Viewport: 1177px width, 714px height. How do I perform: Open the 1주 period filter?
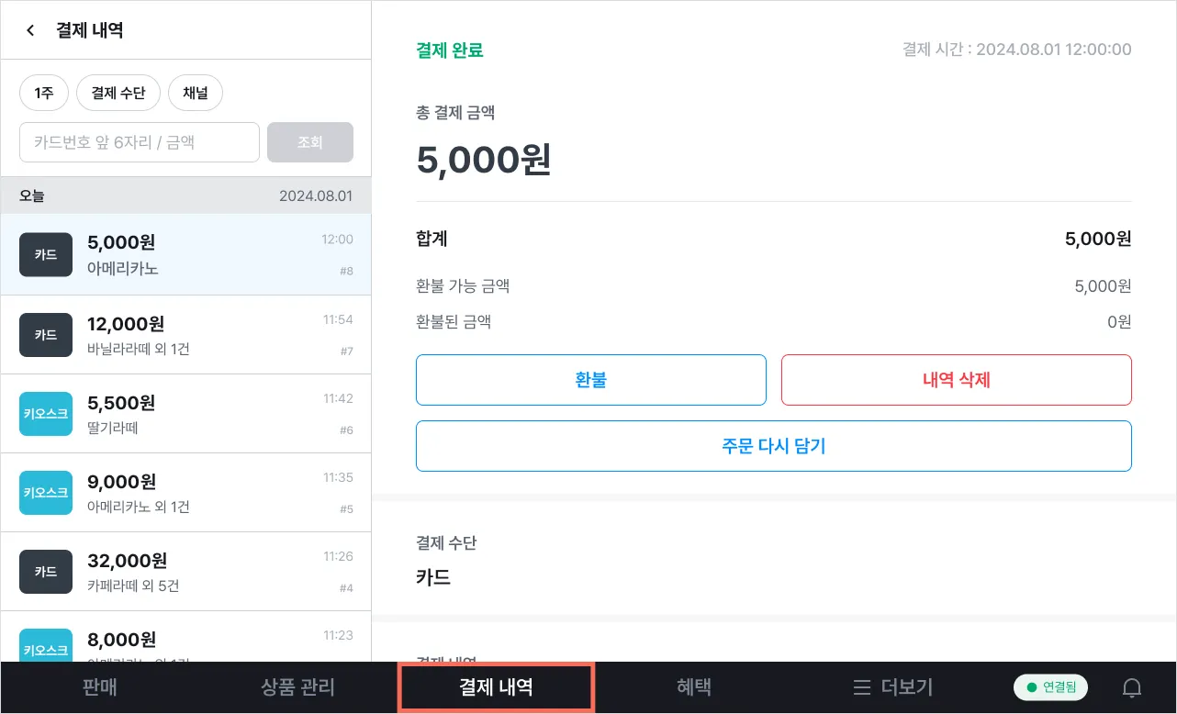pyautogui.click(x=43, y=93)
